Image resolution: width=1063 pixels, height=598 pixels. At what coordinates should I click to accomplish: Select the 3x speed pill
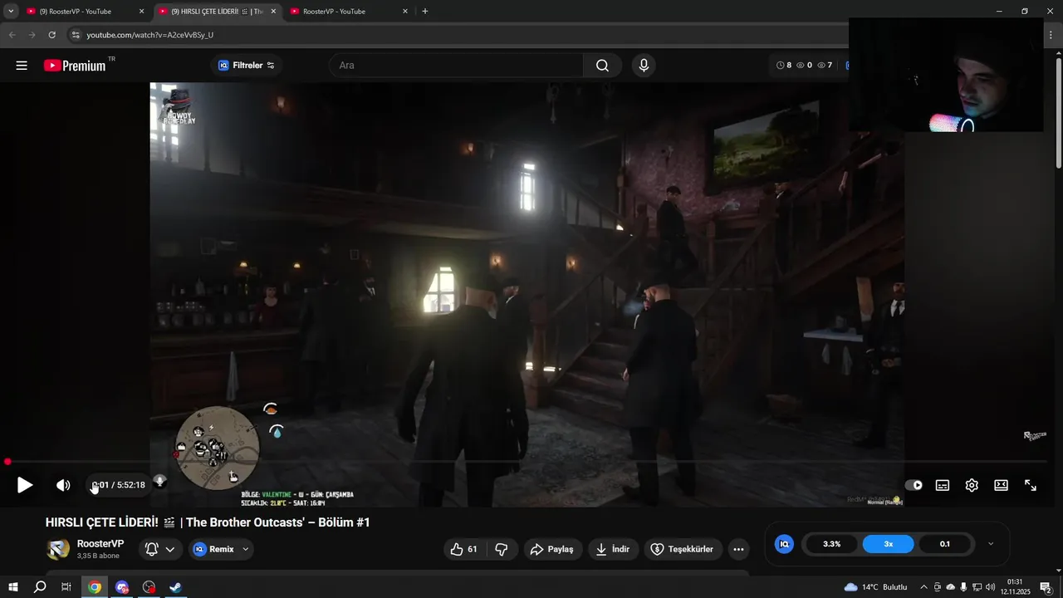(889, 544)
